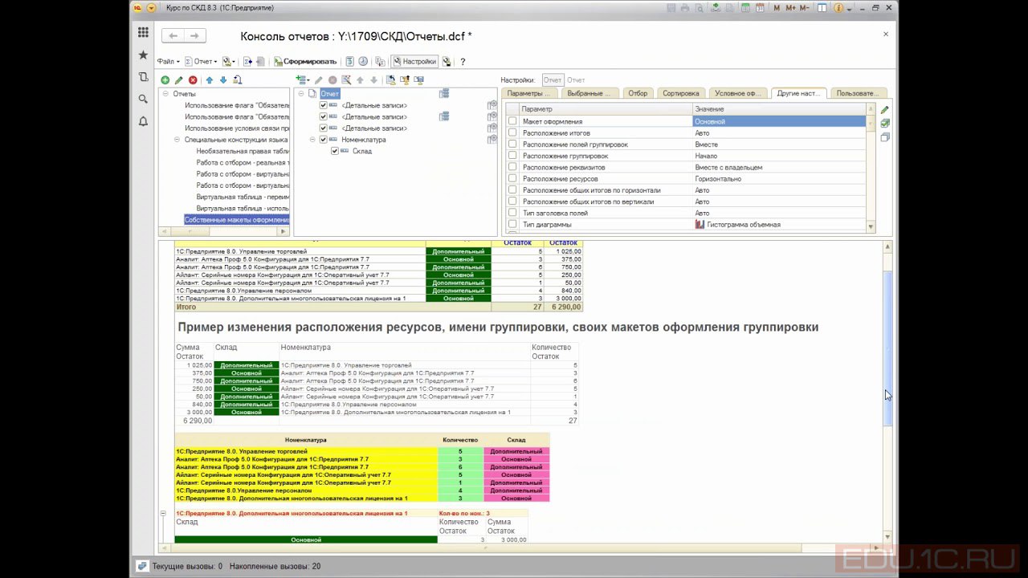
Task: Select Собственные макеты оформления report row
Action: [236, 220]
